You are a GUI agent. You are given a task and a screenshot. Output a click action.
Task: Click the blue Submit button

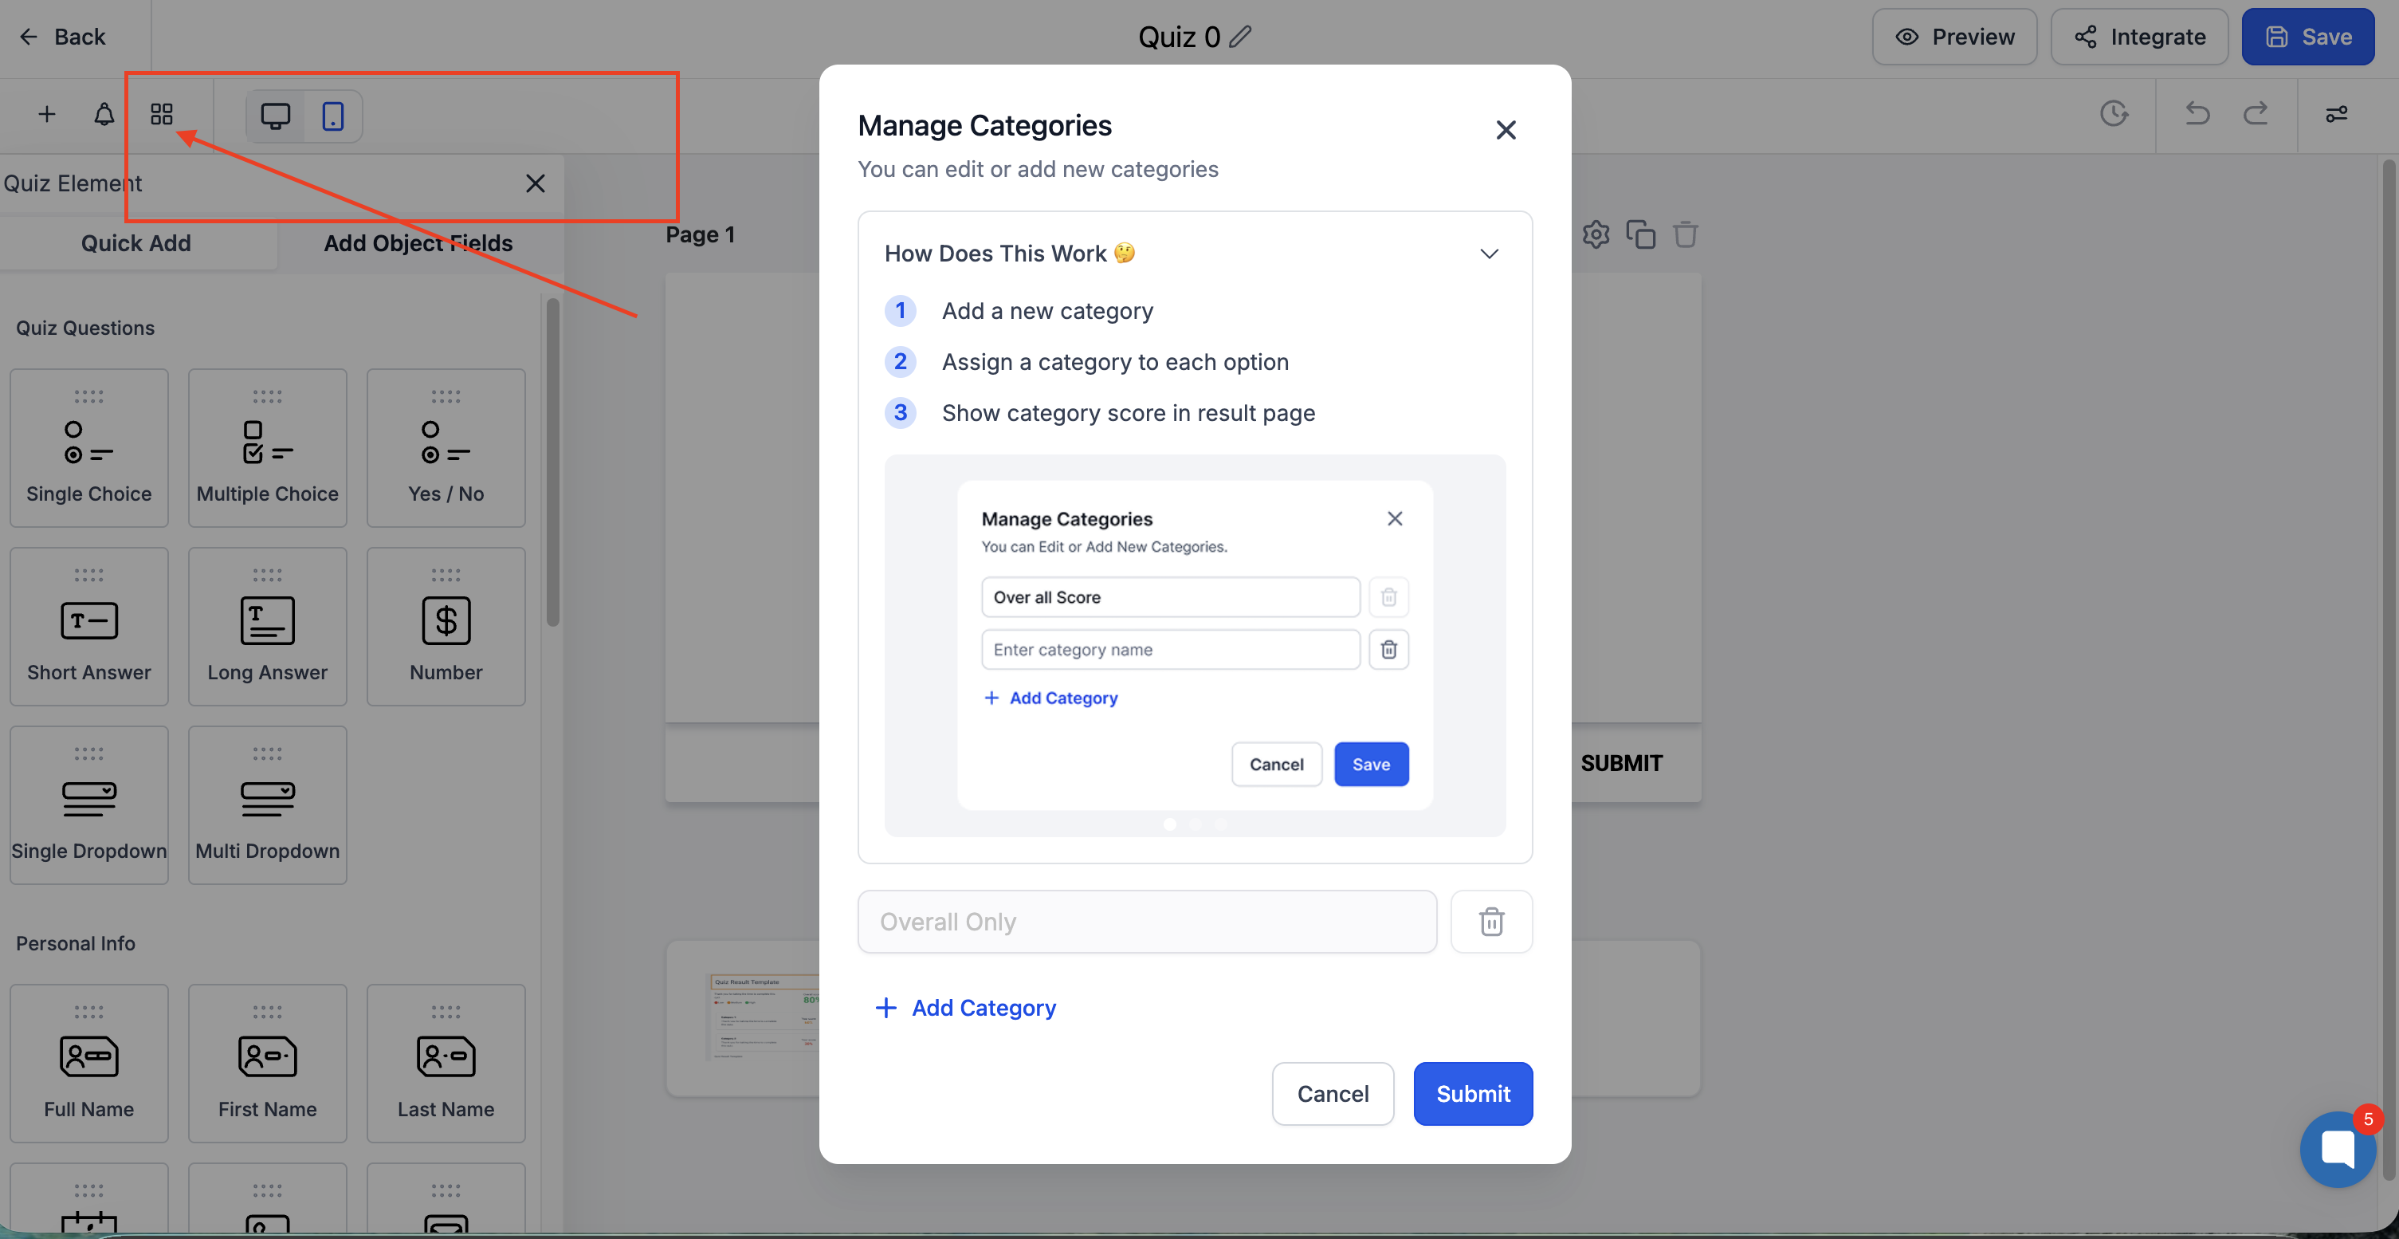pos(1472,1094)
